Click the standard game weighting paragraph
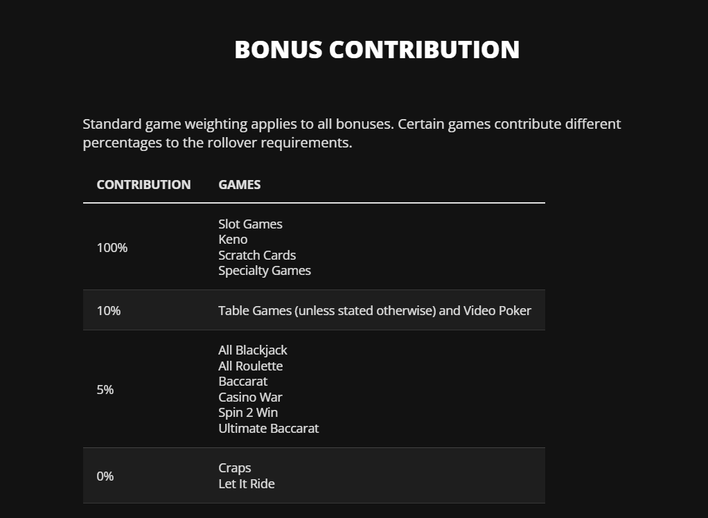Screen dimensions: 708x518 point(351,134)
